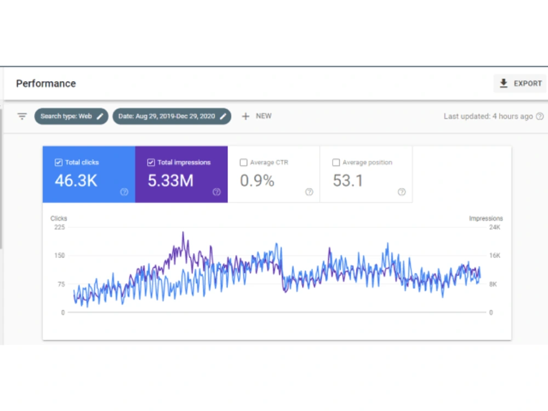Click the EXPORT button
This screenshot has height=411, width=548.
click(520, 83)
